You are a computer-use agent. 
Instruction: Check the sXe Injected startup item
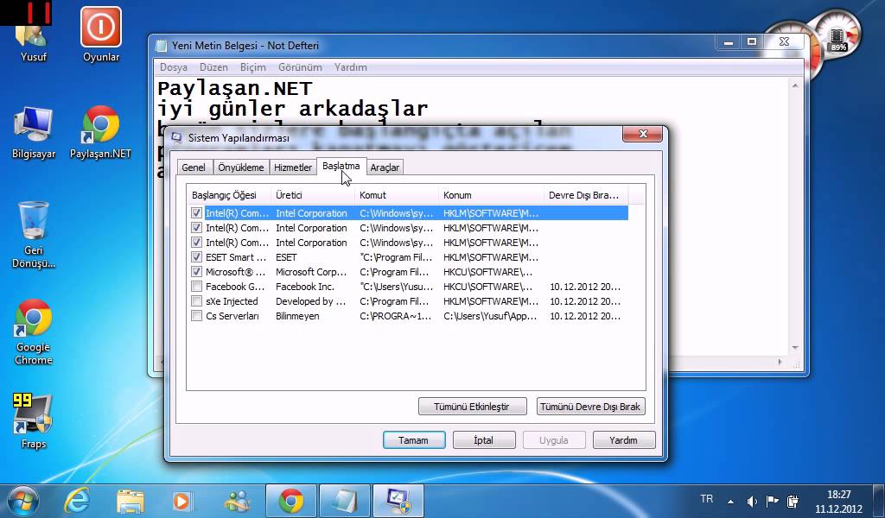(x=196, y=301)
